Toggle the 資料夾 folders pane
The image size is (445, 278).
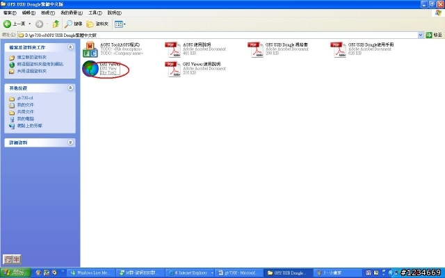97,24
